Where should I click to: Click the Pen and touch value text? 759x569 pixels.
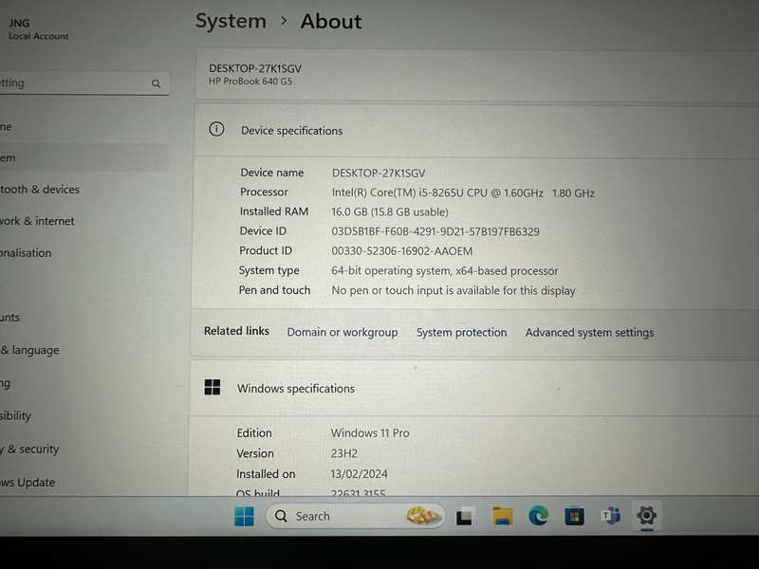(454, 290)
